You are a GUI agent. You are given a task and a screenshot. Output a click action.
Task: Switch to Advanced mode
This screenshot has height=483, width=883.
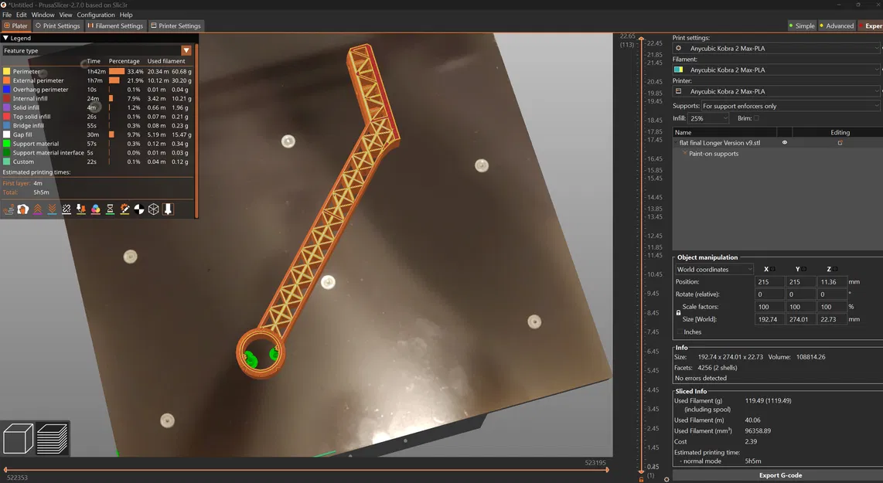(x=837, y=26)
